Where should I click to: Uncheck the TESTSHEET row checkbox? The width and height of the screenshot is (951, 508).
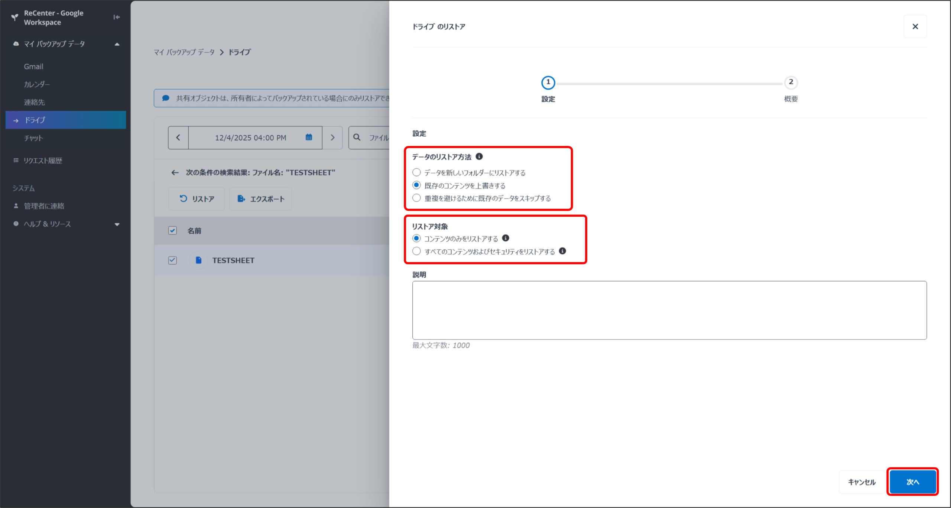tap(172, 260)
